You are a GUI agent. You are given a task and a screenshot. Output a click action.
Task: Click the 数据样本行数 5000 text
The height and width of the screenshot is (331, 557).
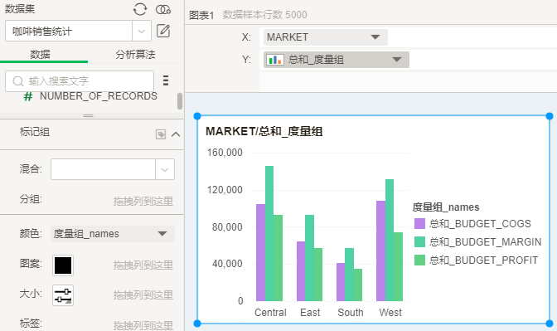point(264,15)
